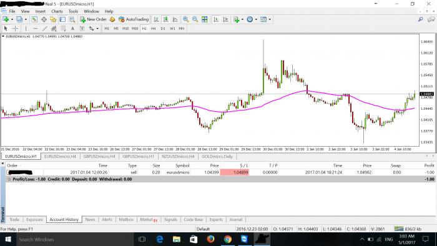Switch chart to line chart style

click(x=175, y=19)
